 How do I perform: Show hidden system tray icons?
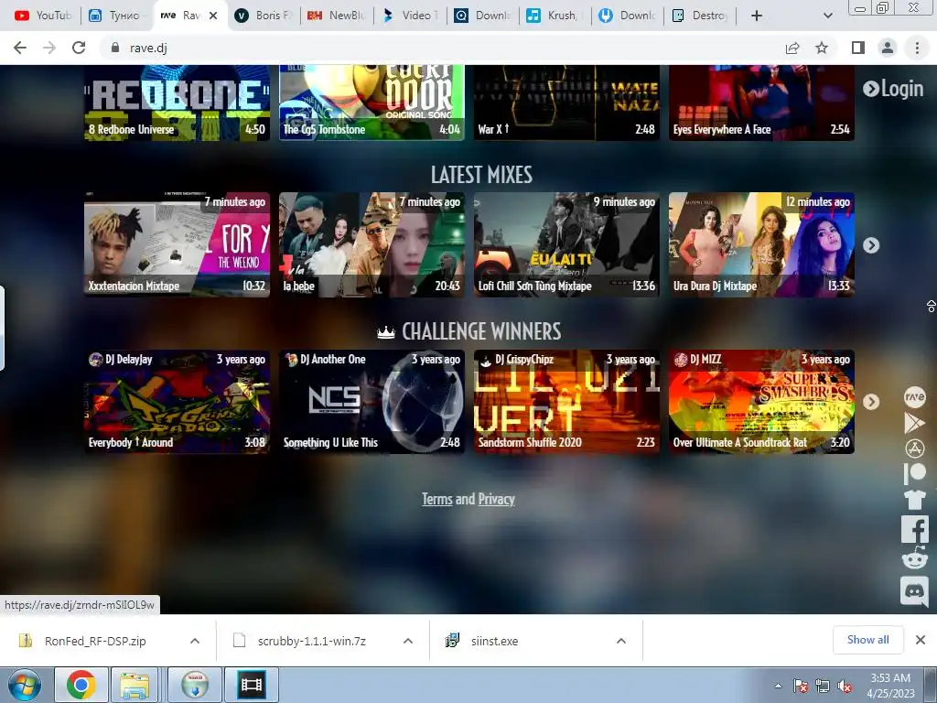778,687
